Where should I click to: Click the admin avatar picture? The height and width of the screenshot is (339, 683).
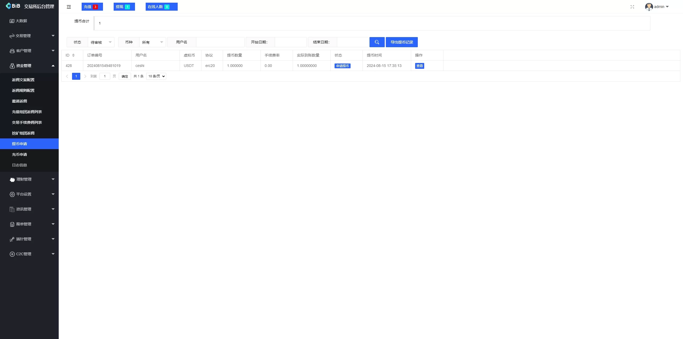649,7
